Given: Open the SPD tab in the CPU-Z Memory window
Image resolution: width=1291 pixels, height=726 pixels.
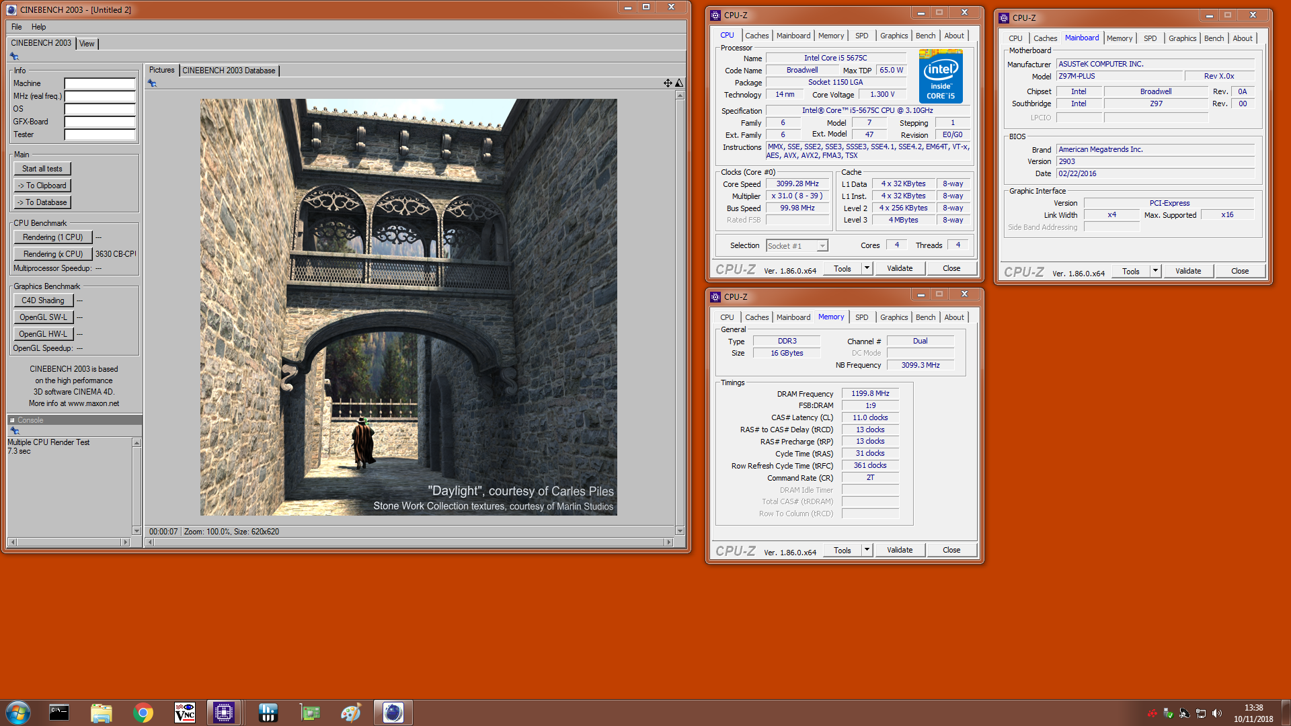Looking at the screenshot, I should [x=861, y=317].
